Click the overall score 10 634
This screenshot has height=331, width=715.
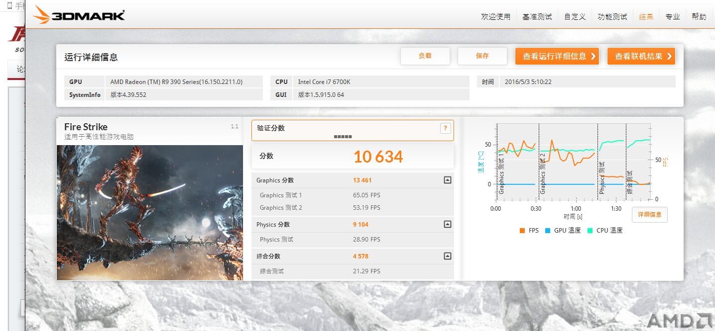coord(378,157)
